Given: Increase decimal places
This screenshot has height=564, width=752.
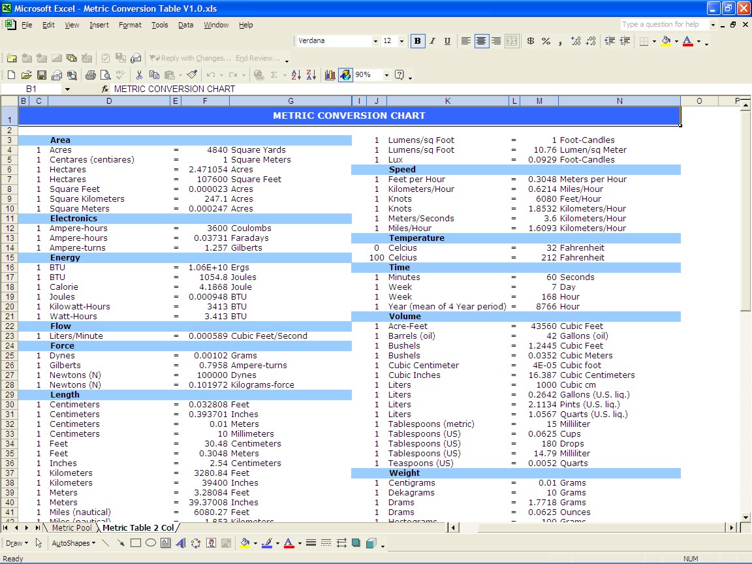Looking at the screenshot, I should 576,41.
